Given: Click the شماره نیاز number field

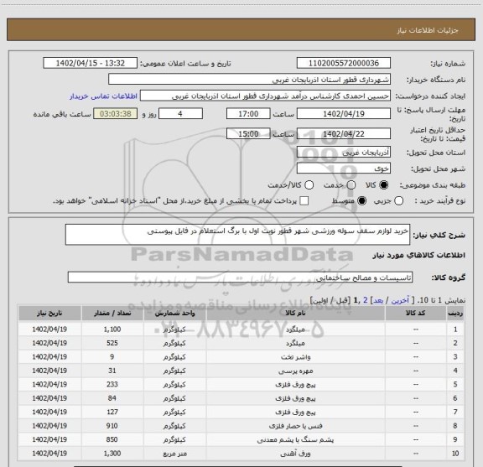Looking at the screenshot, I should 344,63.
